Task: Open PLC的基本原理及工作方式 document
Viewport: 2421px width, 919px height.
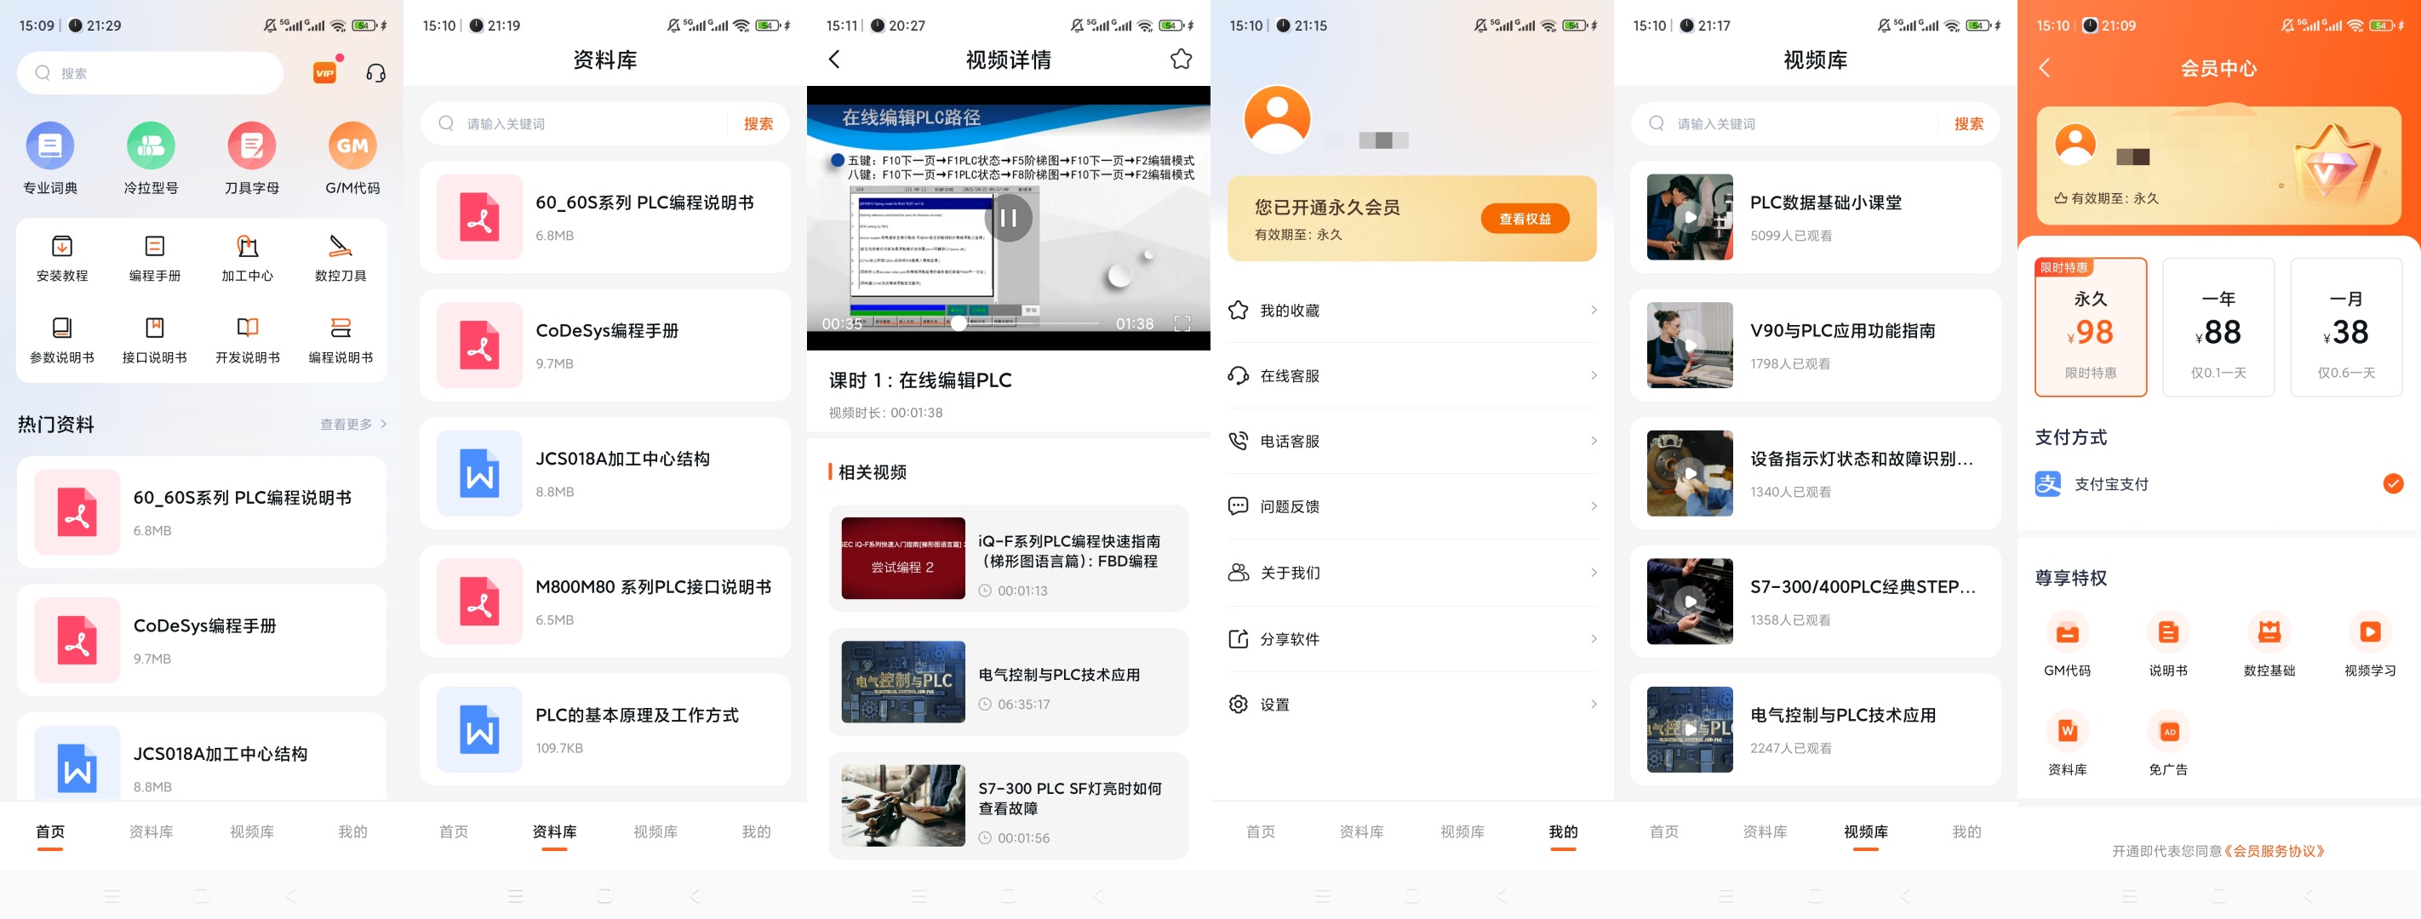Action: coord(605,729)
